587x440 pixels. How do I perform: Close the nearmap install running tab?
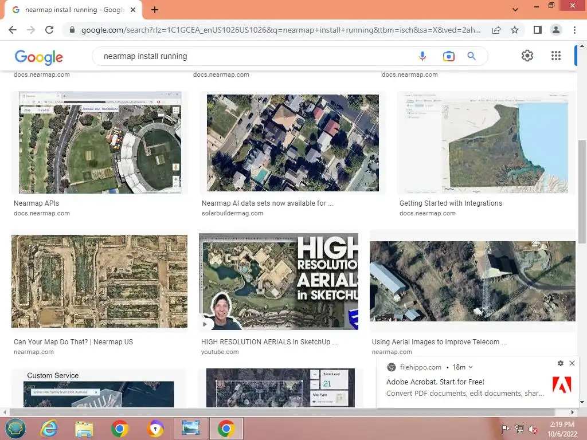coord(133,10)
